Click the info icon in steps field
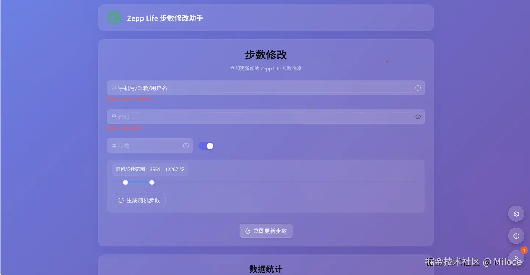This screenshot has height=275, width=530. click(186, 146)
